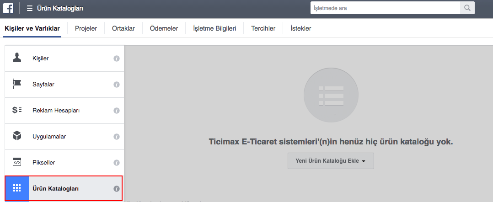Open the Ortaklar tab
The image size is (493, 202).
pos(123,29)
